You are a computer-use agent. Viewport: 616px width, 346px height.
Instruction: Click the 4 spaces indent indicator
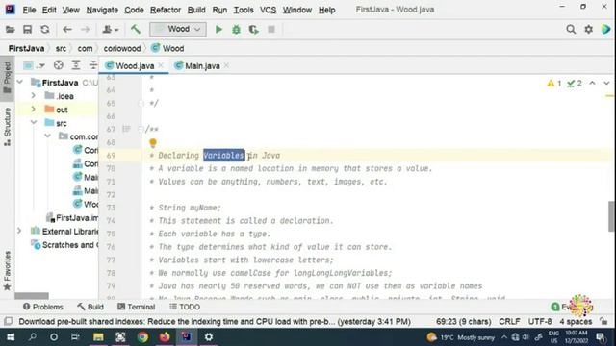[576, 321]
